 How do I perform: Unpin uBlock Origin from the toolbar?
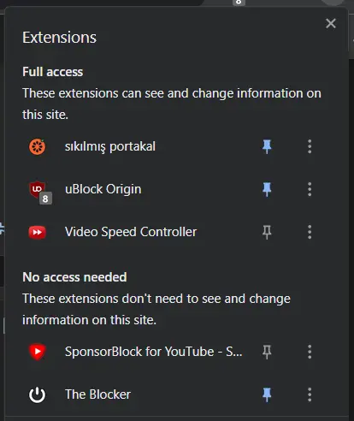267,189
